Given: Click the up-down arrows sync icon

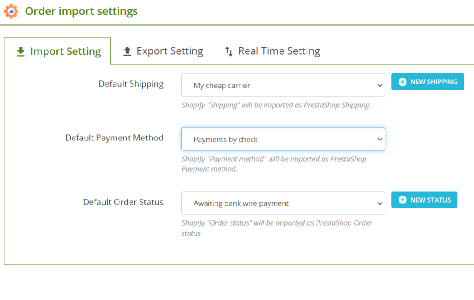Looking at the screenshot, I should click(229, 51).
